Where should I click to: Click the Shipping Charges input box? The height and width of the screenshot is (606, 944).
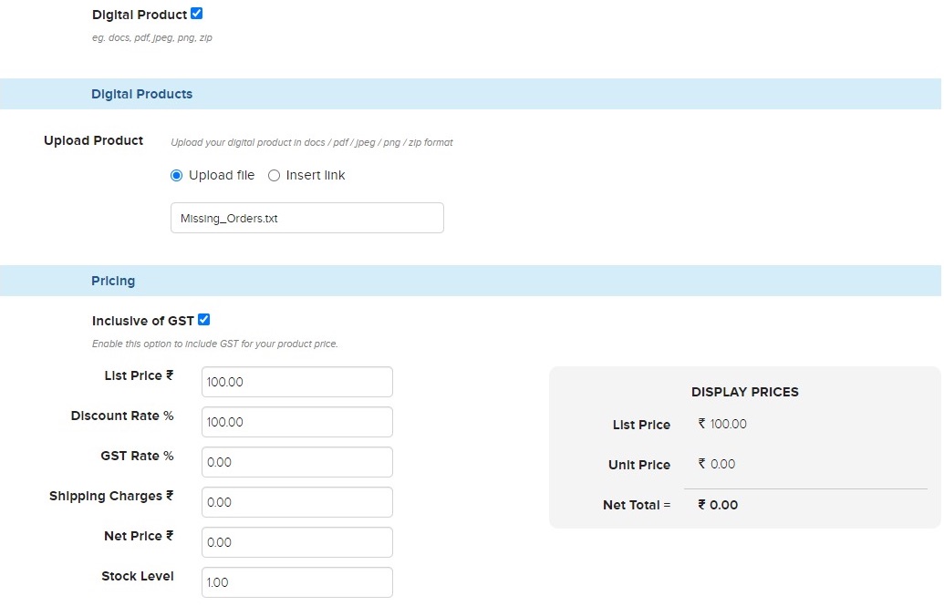click(296, 502)
